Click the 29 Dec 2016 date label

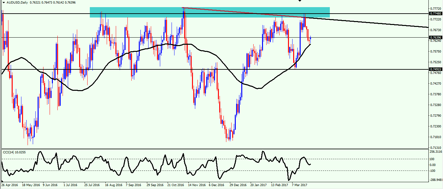pyautogui.click(x=238, y=185)
